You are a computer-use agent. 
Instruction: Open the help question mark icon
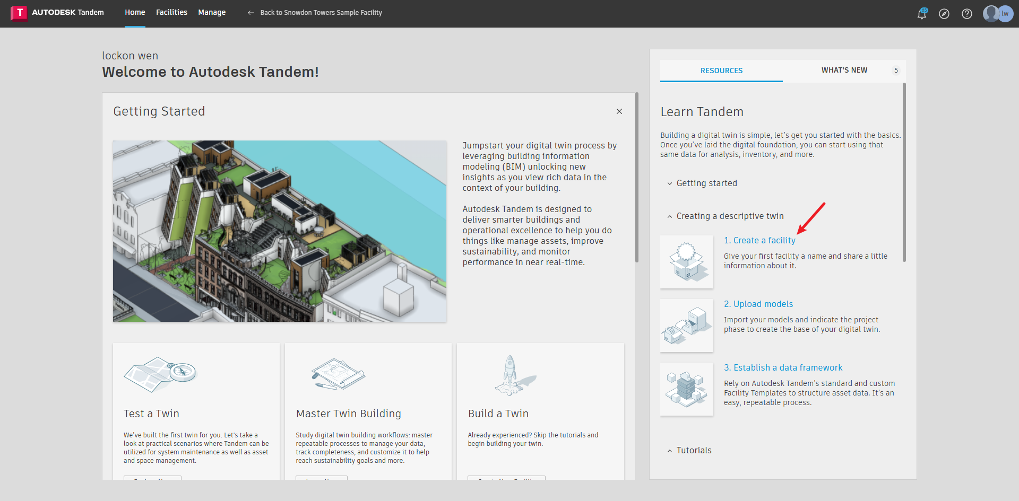point(967,14)
